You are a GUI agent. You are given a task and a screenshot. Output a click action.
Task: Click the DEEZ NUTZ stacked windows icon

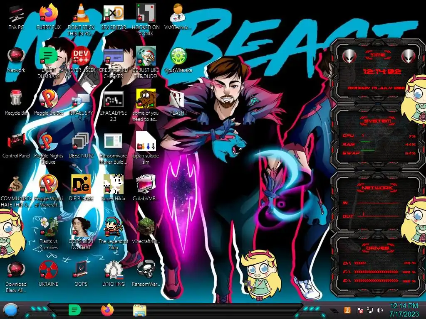81,141
